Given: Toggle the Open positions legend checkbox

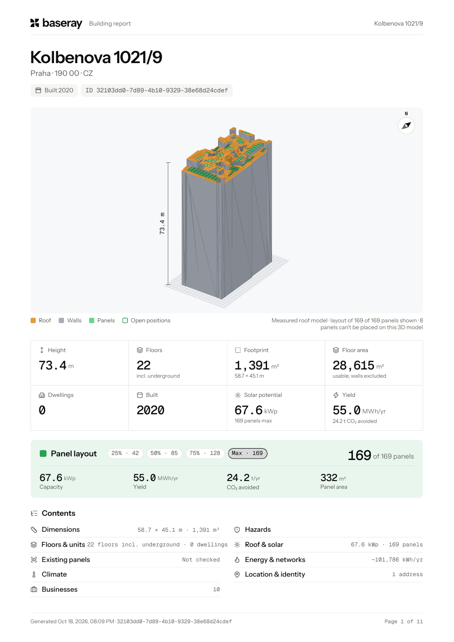Looking at the screenshot, I should (125, 321).
